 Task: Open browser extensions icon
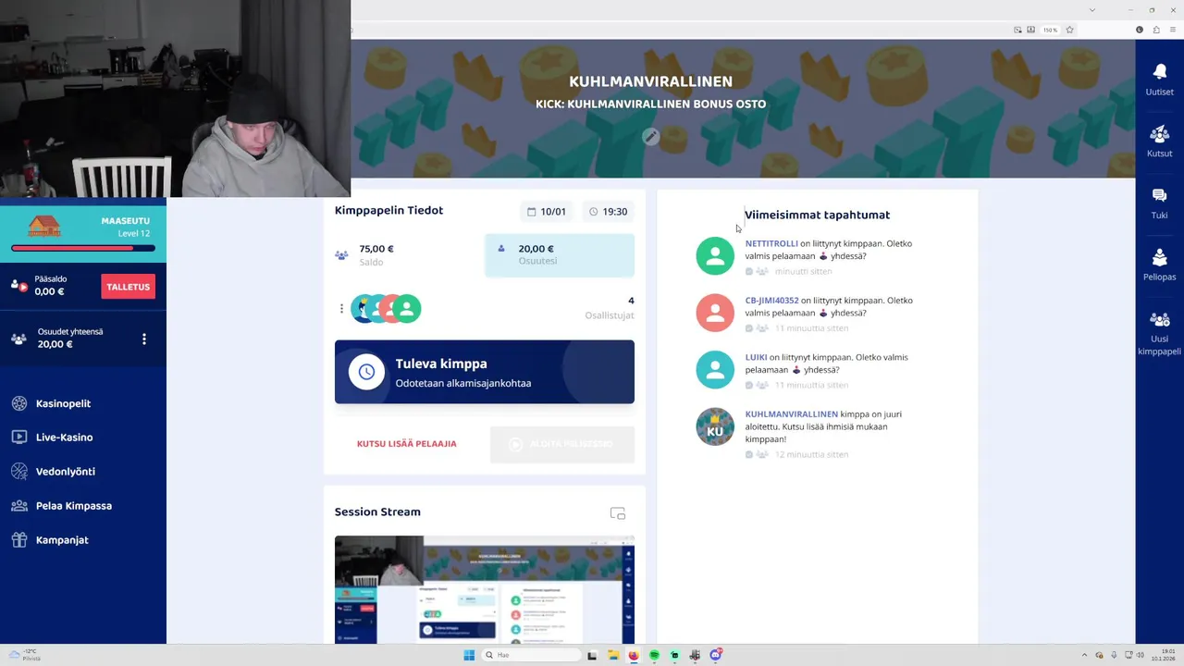[x=1155, y=30]
